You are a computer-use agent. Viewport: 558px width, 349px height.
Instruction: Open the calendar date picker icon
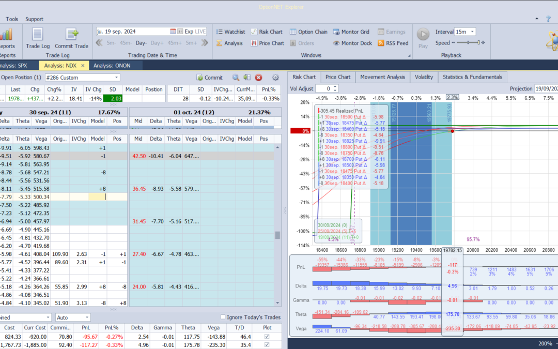[173, 32]
